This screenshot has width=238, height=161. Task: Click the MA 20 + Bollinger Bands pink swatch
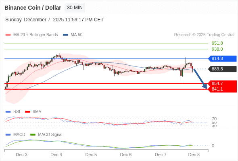(8, 35)
